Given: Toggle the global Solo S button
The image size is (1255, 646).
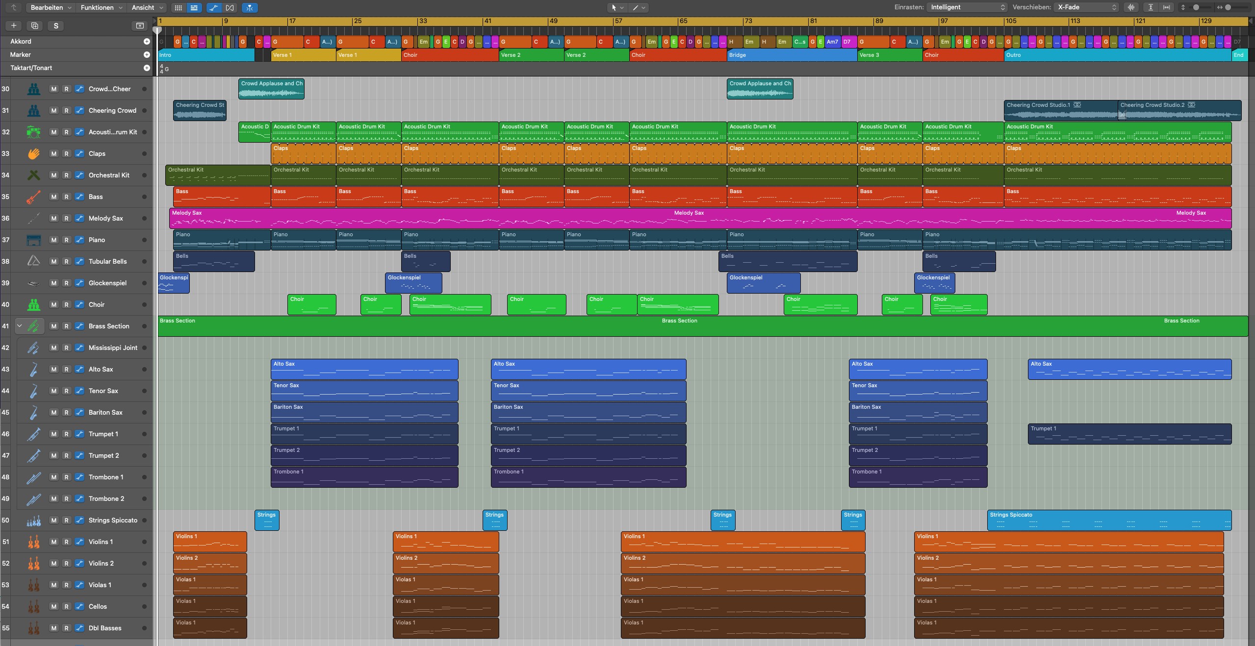Looking at the screenshot, I should [56, 25].
